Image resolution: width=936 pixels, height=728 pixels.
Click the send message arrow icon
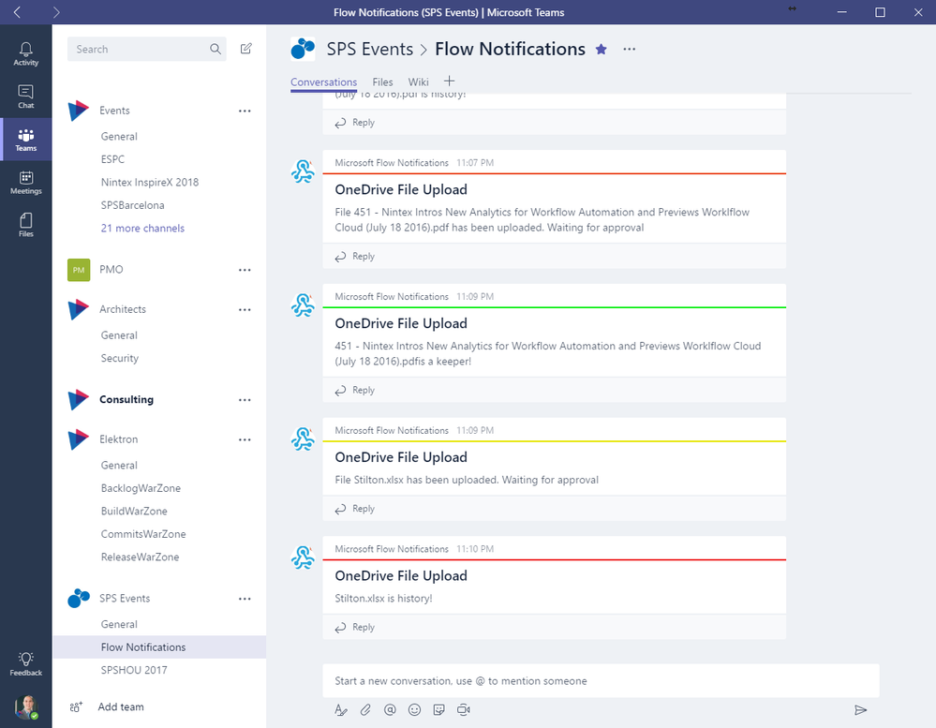tap(860, 709)
